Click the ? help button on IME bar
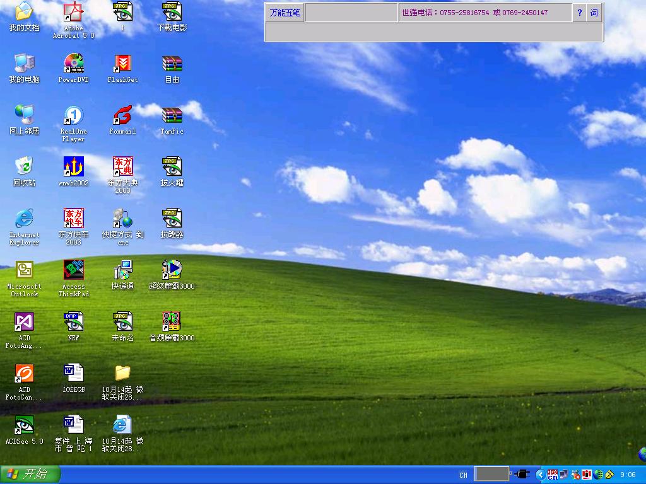This screenshot has height=484, width=646. pyautogui.click(x=580, y=13)
